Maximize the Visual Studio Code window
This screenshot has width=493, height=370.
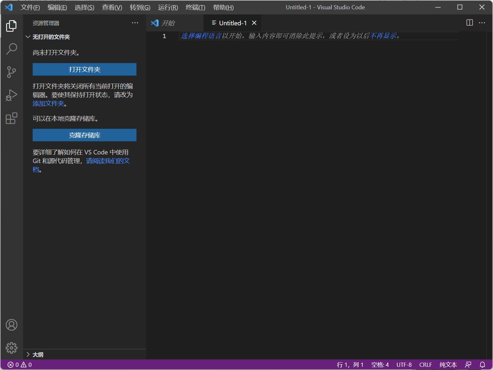point(460,7)
